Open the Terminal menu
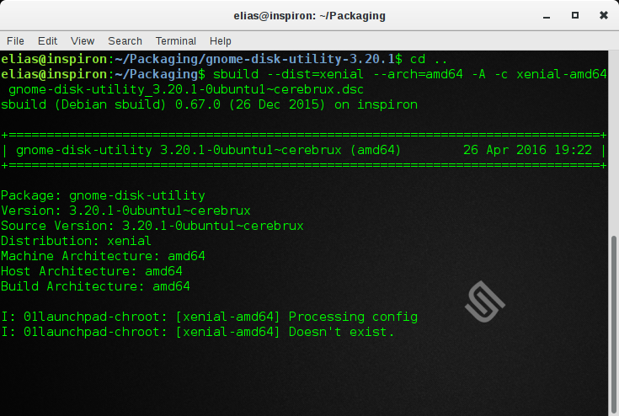Image resolution: width=619 pixels, height=416 pixels. pos(175,40)
